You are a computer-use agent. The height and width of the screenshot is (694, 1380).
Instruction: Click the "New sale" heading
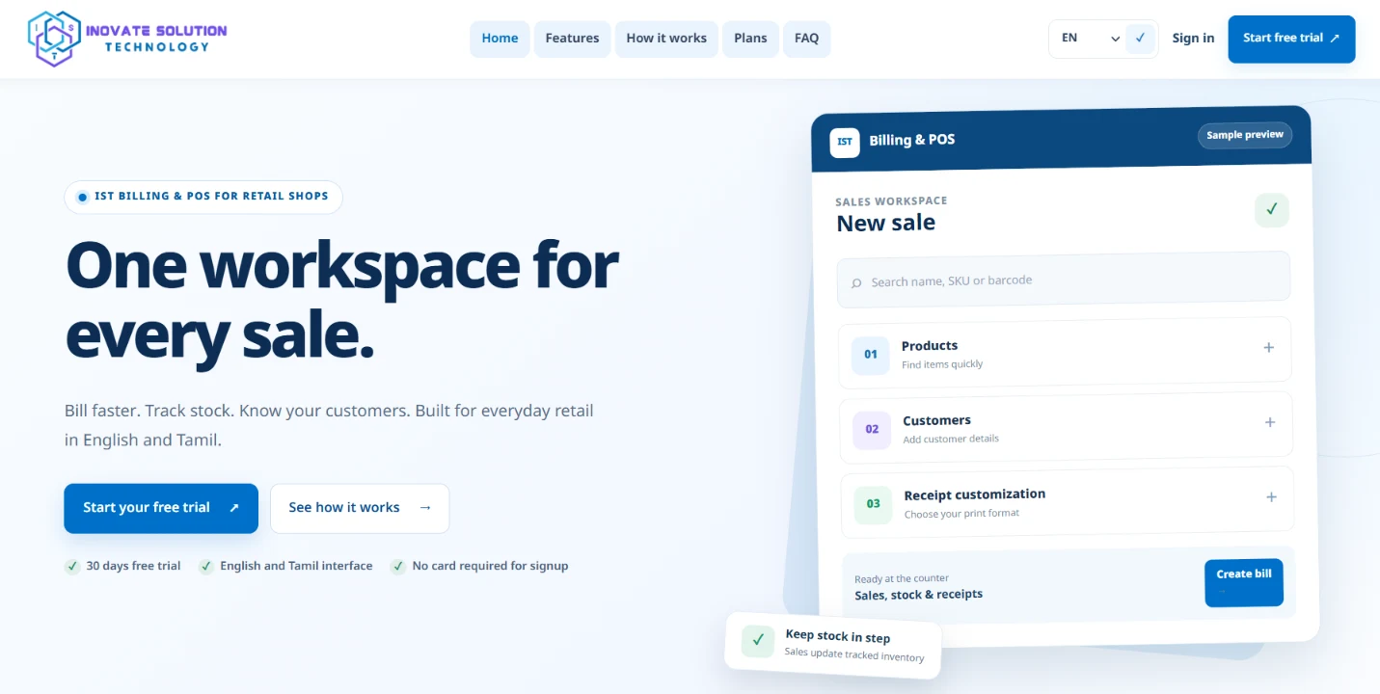coord(885,223)
